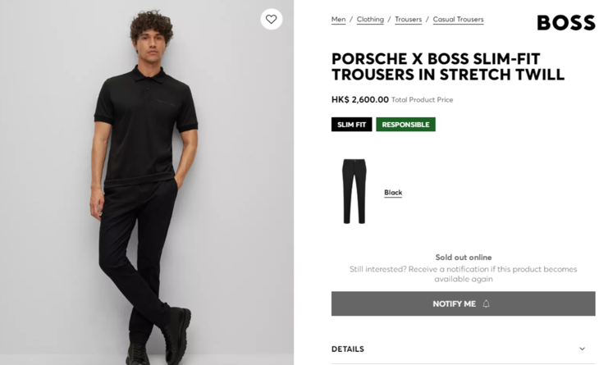
Task: Open Casual Trousers breadcrumb link
Action: tap(458, 20)
